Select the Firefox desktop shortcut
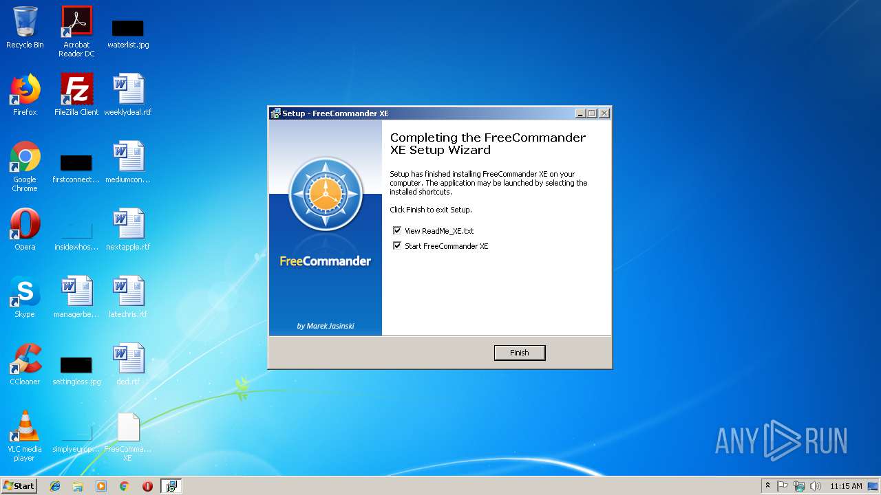The image size is (881, 495). pyautogui.click(x=25, y=95)
